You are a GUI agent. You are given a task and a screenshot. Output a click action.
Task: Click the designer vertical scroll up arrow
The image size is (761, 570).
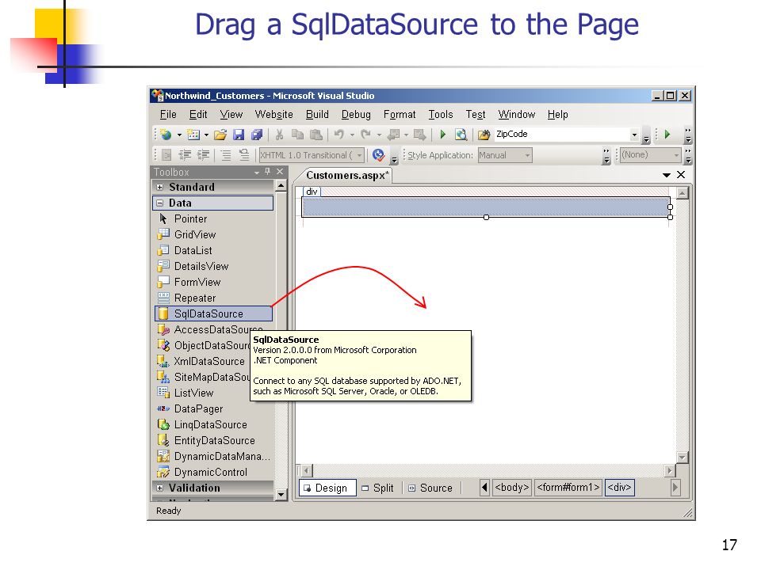pyautogui.click(x=682, y=193)
